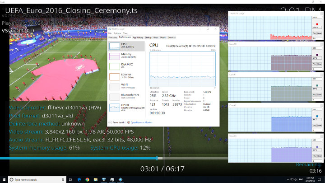Open the Windows Start menu

pos(4,180)
